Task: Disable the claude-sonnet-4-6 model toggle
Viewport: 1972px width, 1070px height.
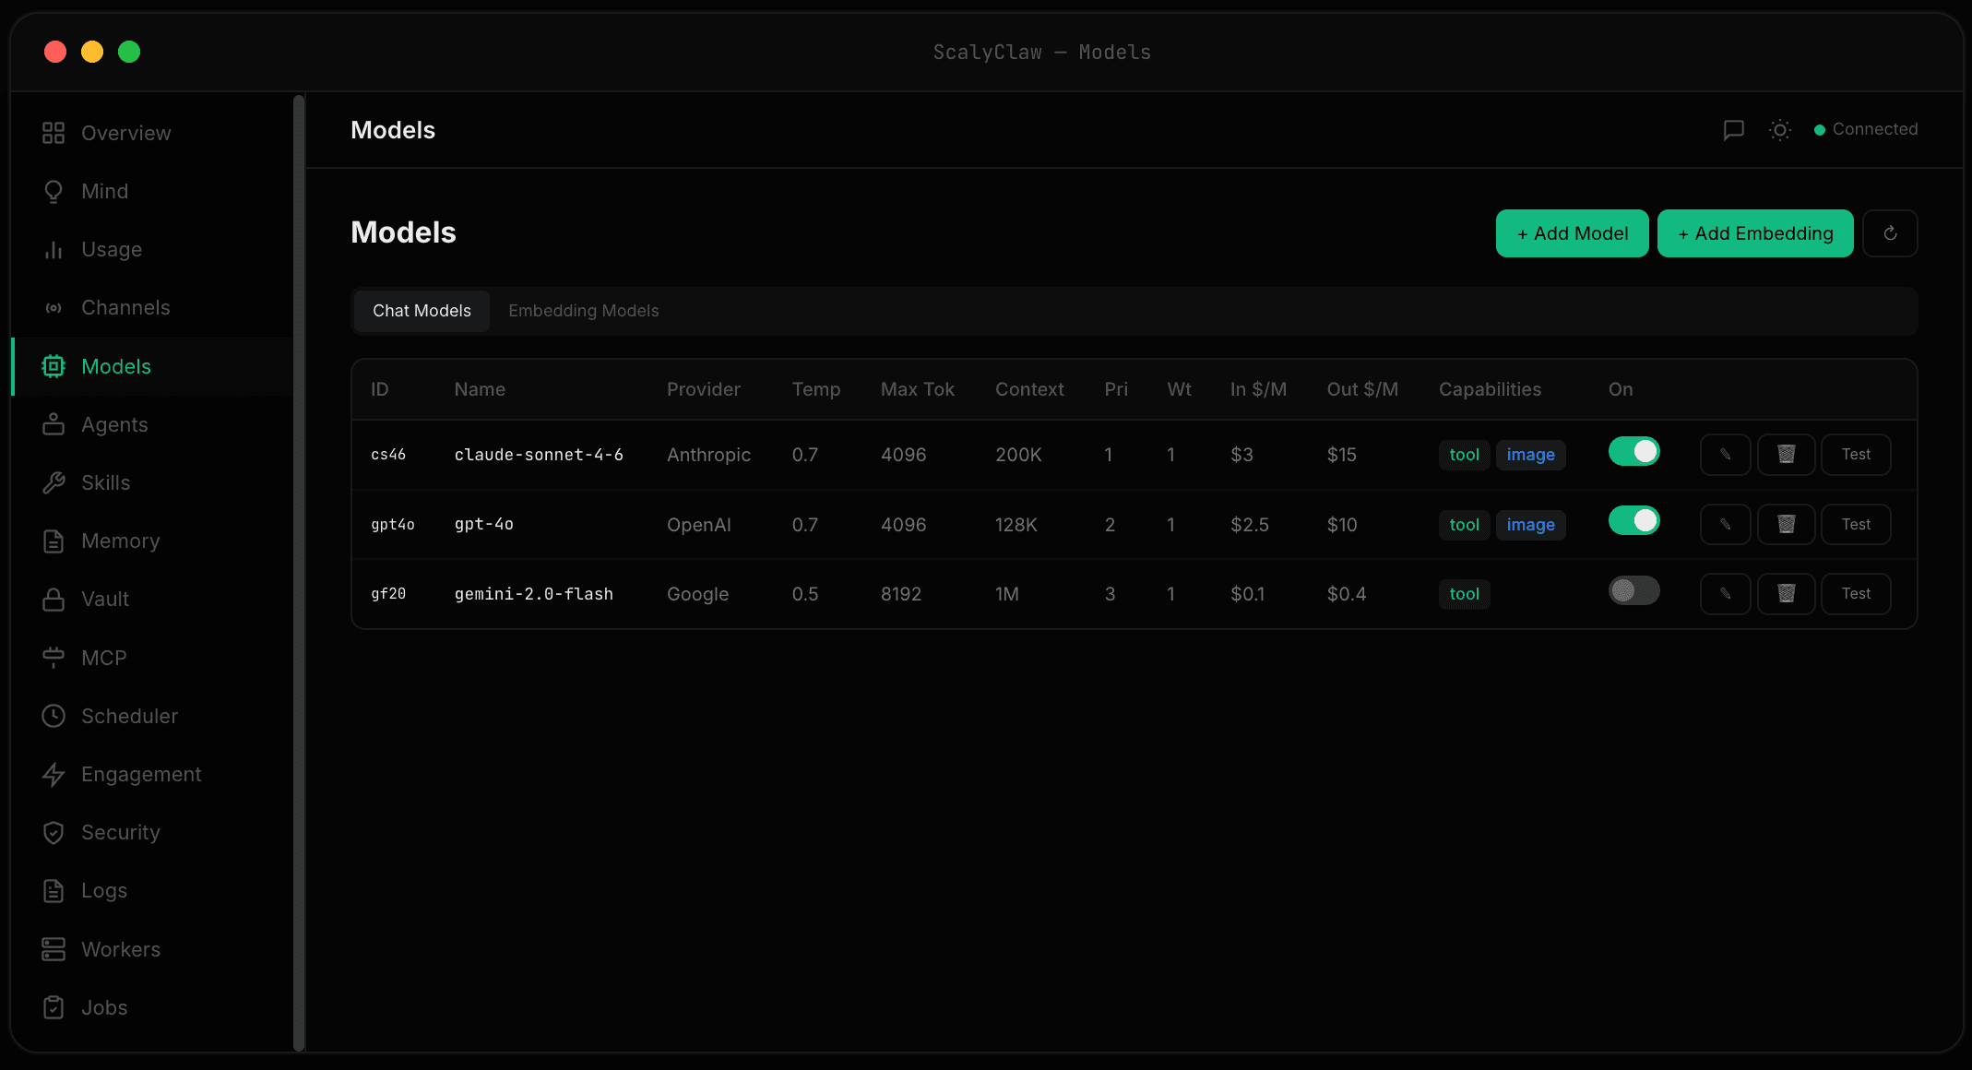Action: coord(1633,451)
